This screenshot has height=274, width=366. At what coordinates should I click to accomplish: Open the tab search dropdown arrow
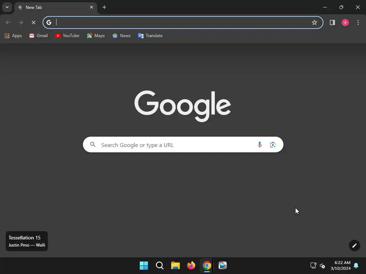7,7
